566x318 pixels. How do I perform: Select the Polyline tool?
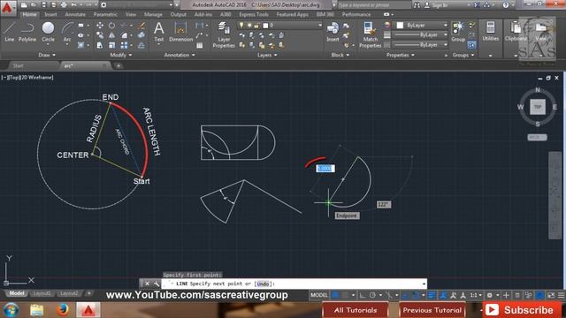coord(27,32)
